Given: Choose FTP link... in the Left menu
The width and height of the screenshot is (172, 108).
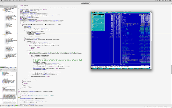Looking at the screenshot, I should 98,25.
